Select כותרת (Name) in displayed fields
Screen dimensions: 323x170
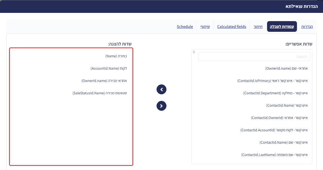tap(116, 56)
